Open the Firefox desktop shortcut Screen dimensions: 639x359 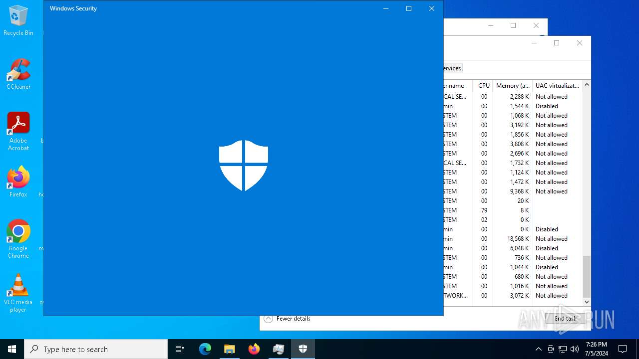tap(18, 182)
